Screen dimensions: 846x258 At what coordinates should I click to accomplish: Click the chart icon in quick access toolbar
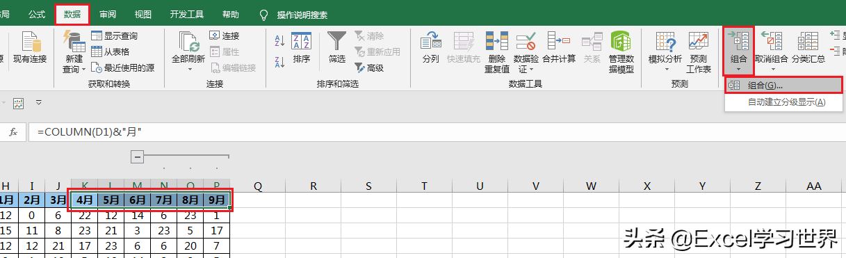(19, 103)
